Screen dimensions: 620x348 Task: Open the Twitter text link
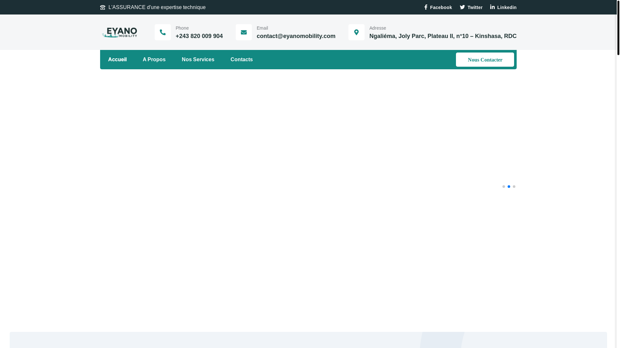tap(475, 7)
